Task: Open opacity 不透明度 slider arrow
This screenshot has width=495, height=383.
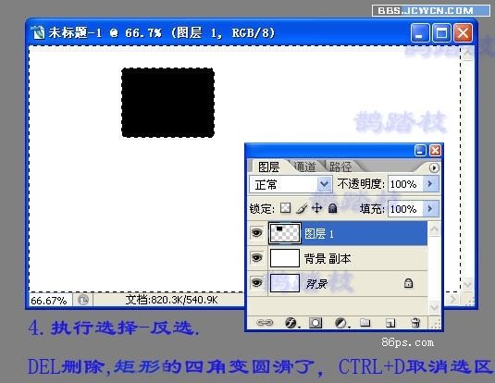Action: [x=430, y=184]
